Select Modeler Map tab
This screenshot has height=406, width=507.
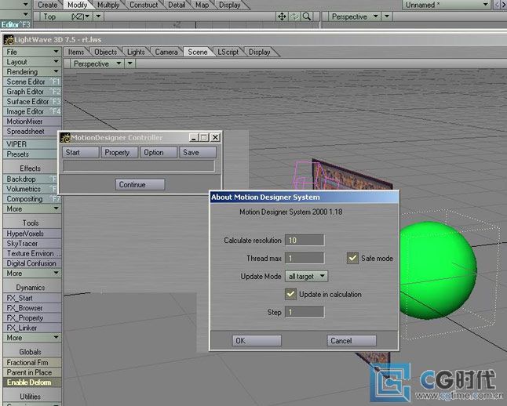point(202,5)
